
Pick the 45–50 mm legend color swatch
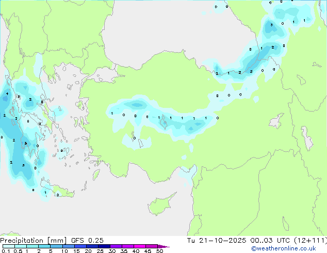tap(152, 246)
